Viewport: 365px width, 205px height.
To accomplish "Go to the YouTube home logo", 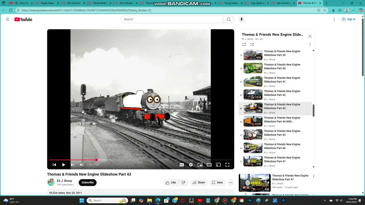I will 23,19.
